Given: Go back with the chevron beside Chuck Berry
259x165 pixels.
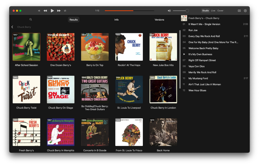Looking at the screenshot, I should 13,27.
